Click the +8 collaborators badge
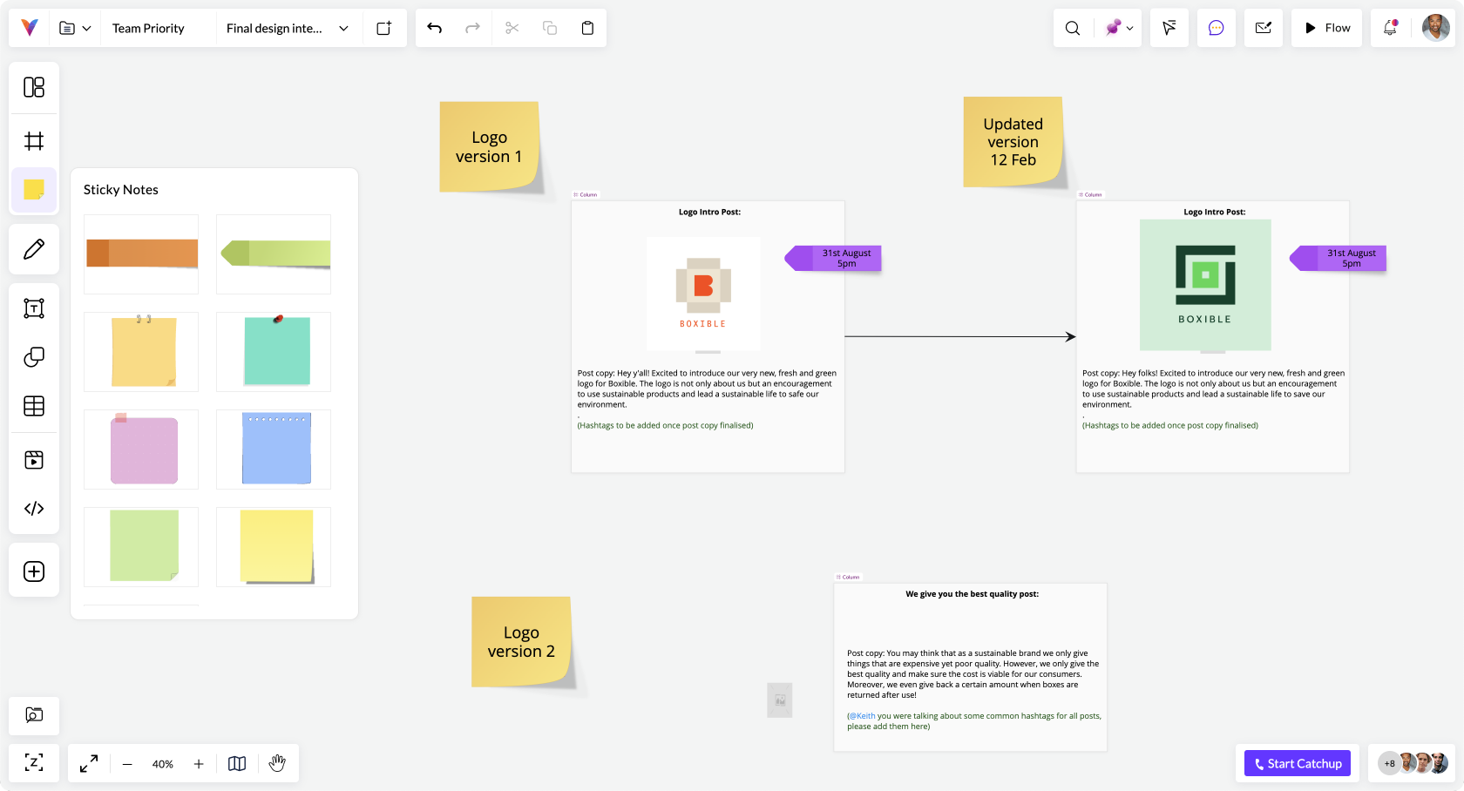 (x=1390, y=764)
